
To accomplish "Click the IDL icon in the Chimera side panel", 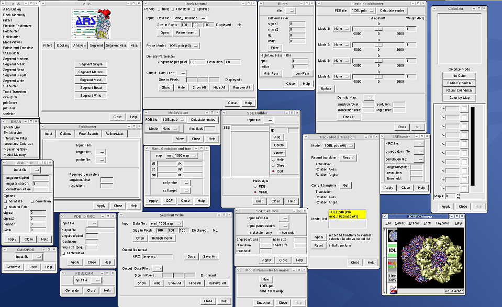I will point(392,251).
